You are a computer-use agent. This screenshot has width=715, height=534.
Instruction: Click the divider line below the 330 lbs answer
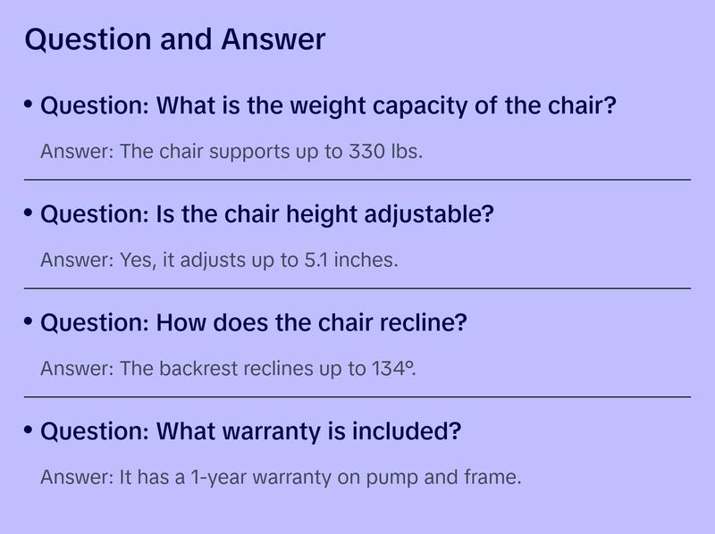[357, 179]
